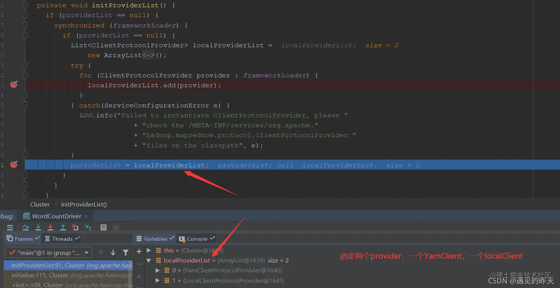This screenshot has width=560, height=288.
Task: Click the 'this = {Cluster}' variable row
Action: [x=194, y=251]
